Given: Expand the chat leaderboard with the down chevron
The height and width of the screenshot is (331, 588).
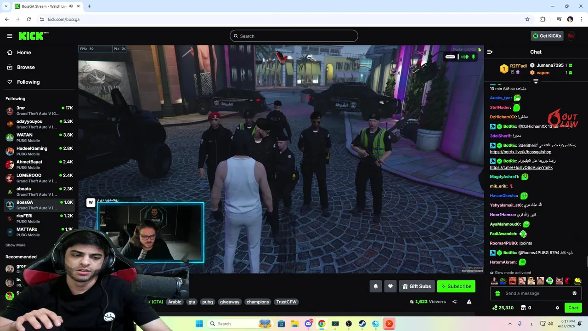Looking at the screenshot, I should coord(536,81).
